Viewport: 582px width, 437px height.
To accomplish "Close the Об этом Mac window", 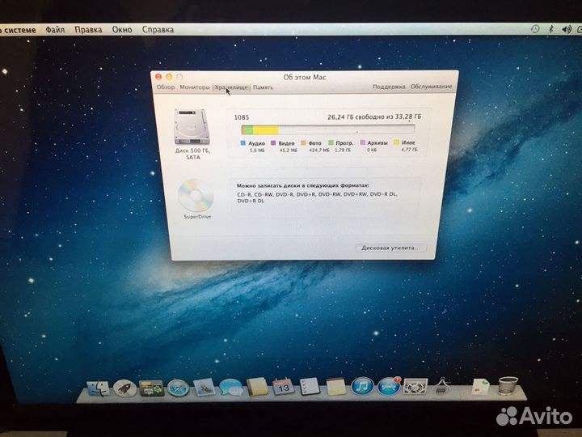I will tap(158, 77).
